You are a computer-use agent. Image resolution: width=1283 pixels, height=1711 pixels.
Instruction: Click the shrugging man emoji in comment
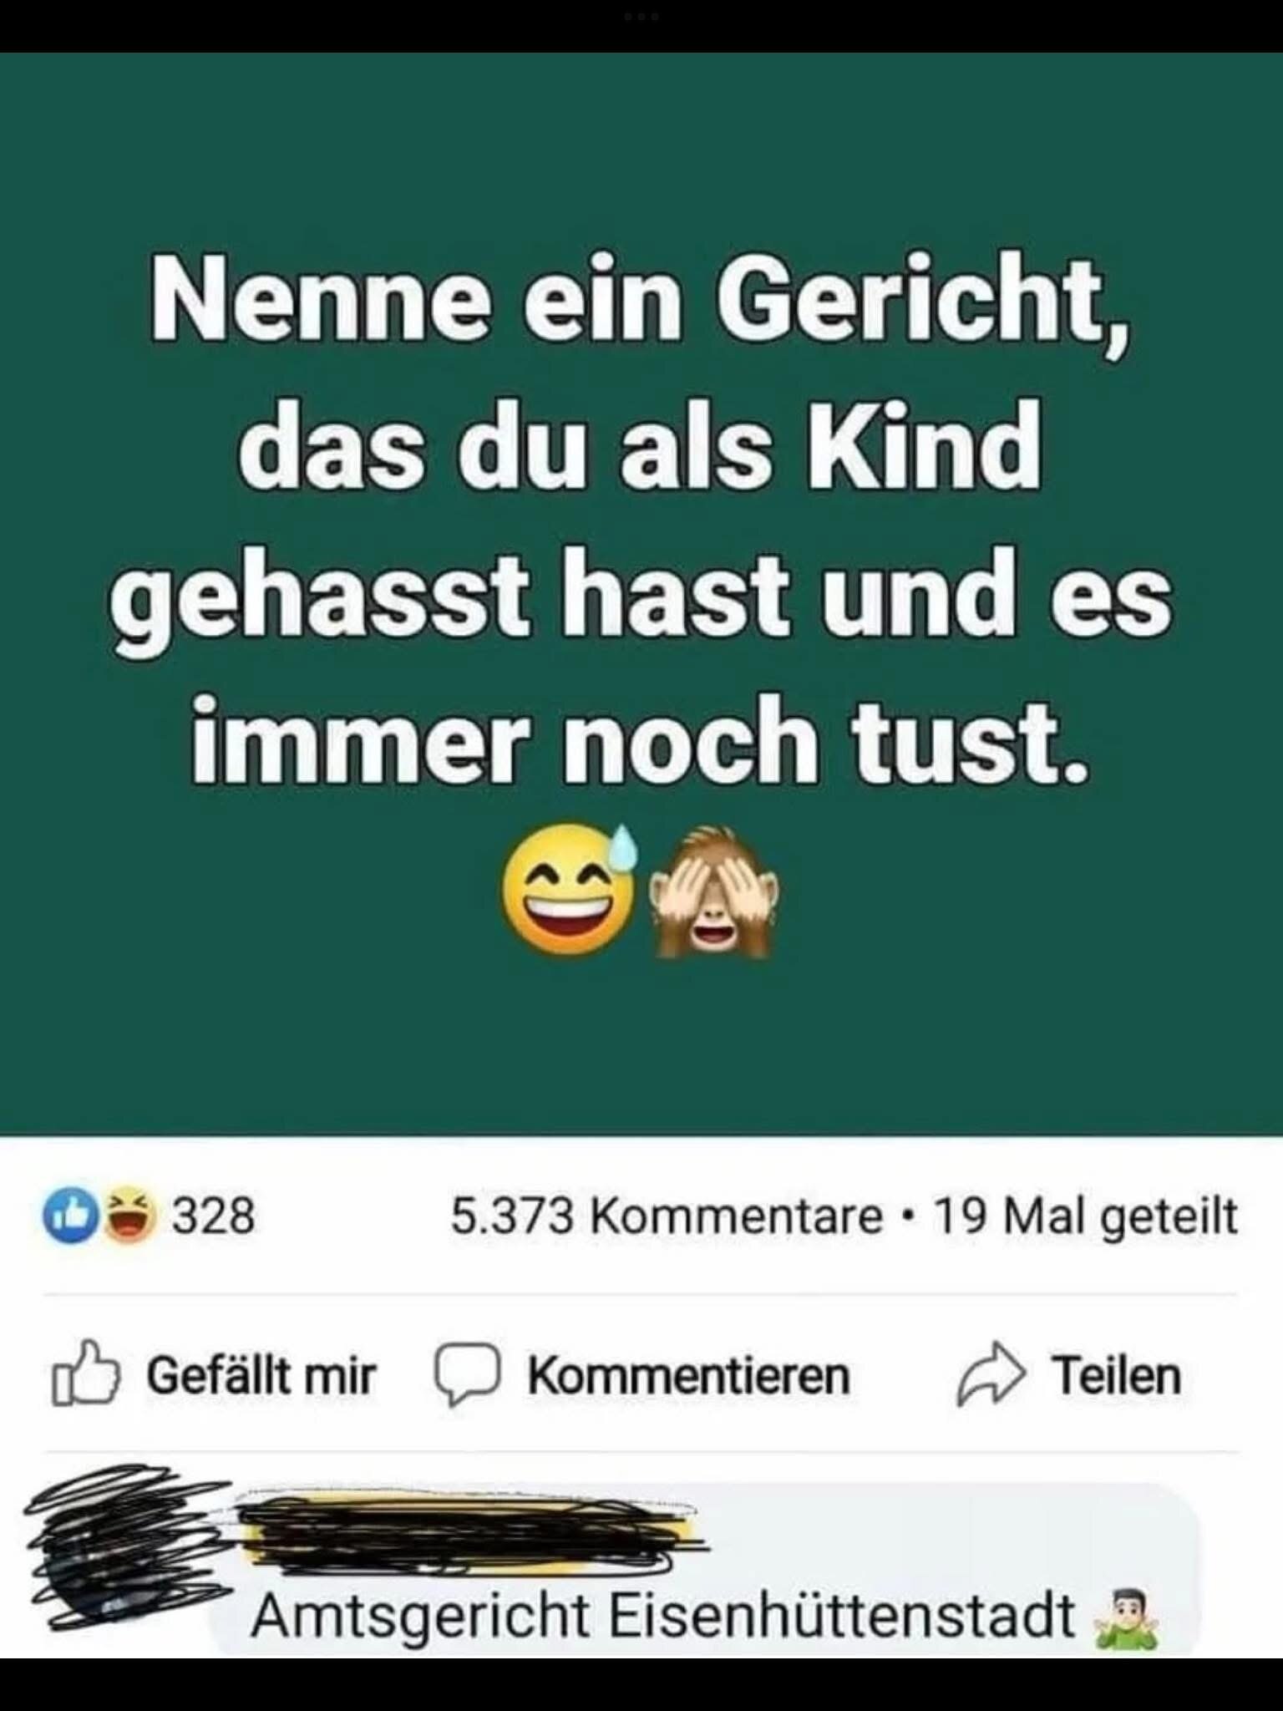tap(1126, 1619)
